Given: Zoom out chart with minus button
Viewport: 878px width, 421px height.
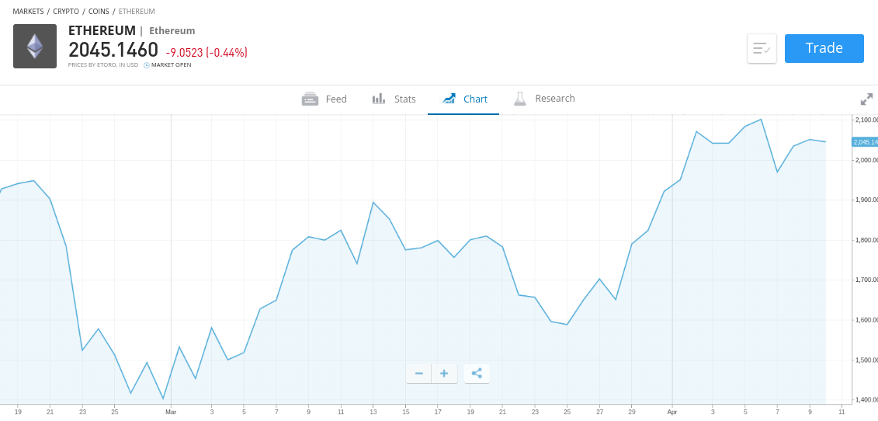Looking at the screenshot, I should (x=419, y=374).
